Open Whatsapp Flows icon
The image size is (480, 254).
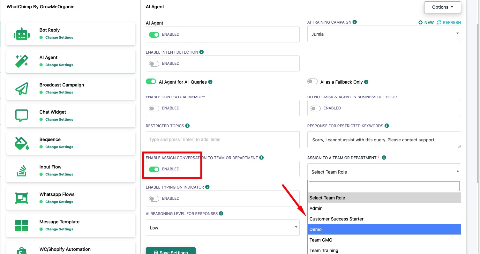(x=22, y=198)
